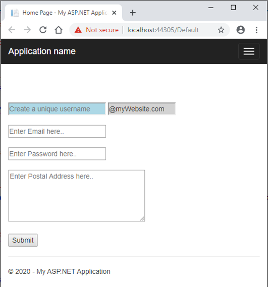
Task: Click the browser back arrow
Action: click(12, 30)
